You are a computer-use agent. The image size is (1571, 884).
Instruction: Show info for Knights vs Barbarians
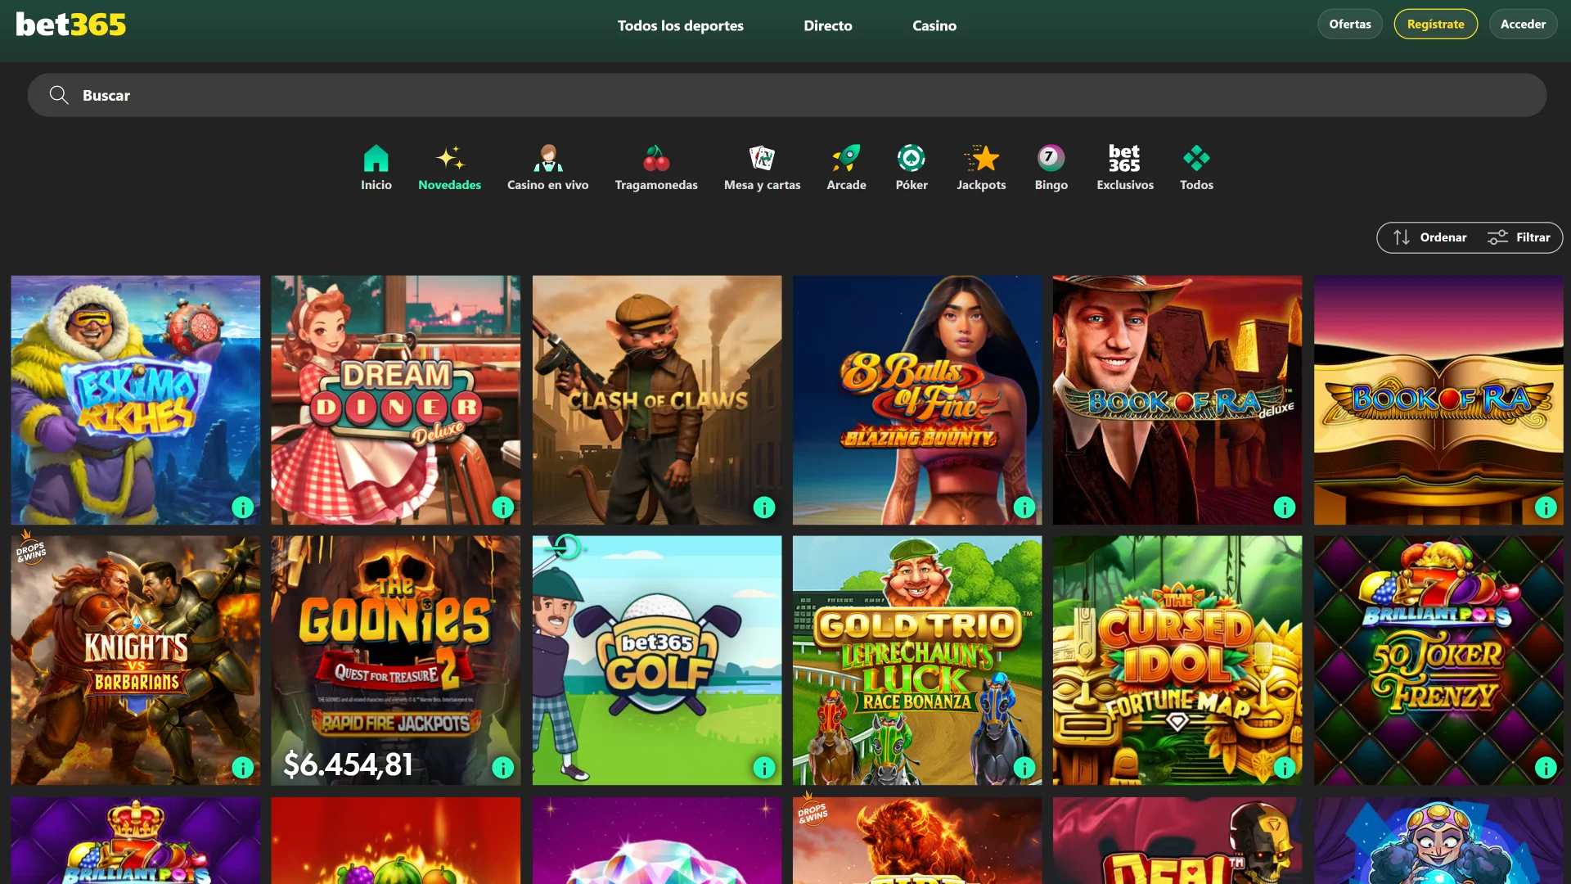tap(243, 768)
